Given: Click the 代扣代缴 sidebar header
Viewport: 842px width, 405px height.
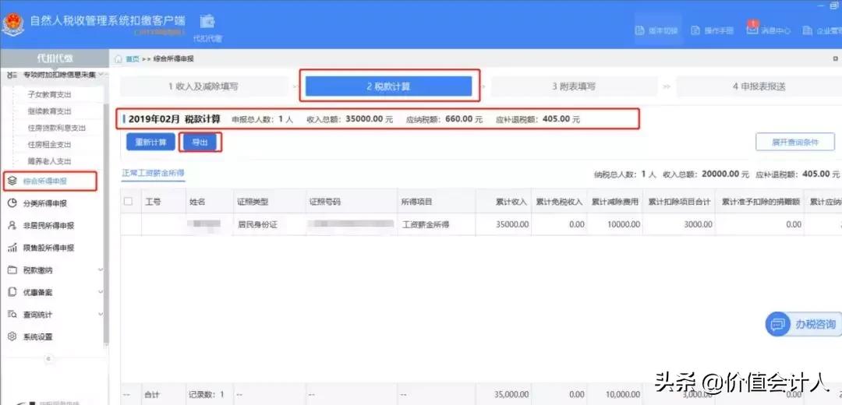Looking at the screenshot, I should point(55,58).
